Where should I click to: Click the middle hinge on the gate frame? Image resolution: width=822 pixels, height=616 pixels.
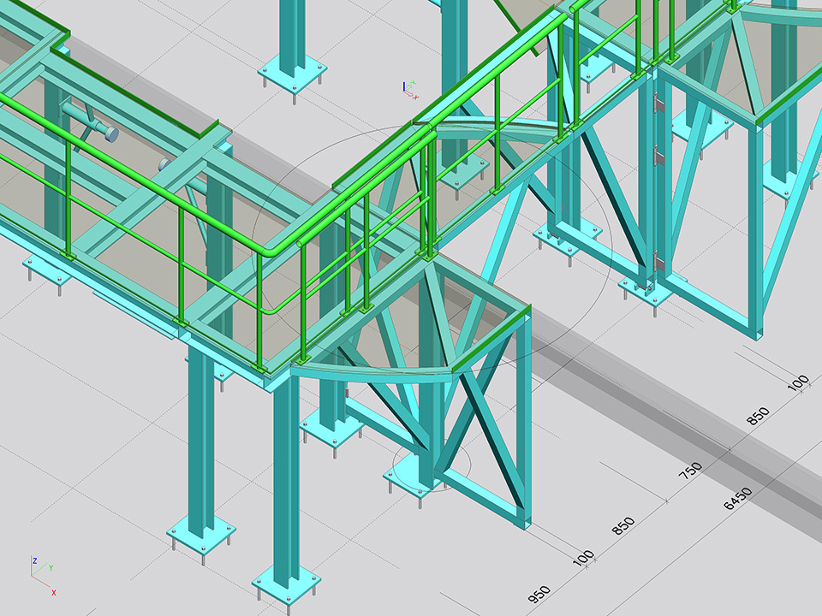click(658, 156)
